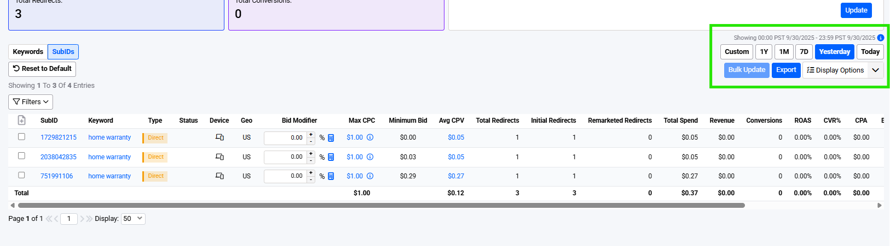Select the 7D date range
Image resolution: width=890 pixels, height=246 pixels.
pyautogui.click(x=804, y=52)
